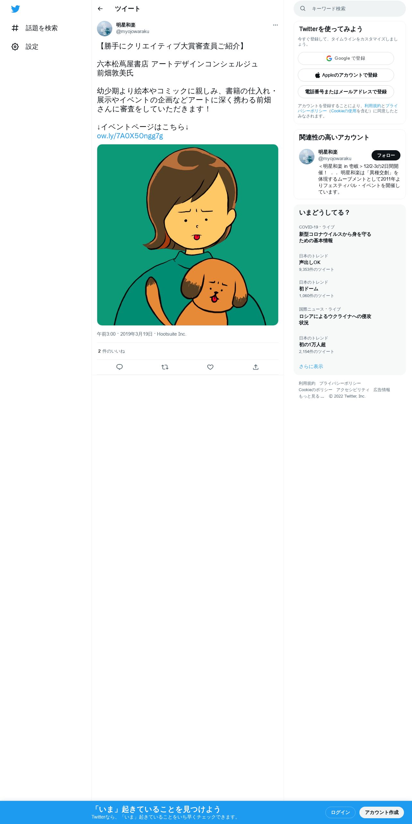Click the ログイン button in bottom banner
412x824 pixels.
pos(340,812)
